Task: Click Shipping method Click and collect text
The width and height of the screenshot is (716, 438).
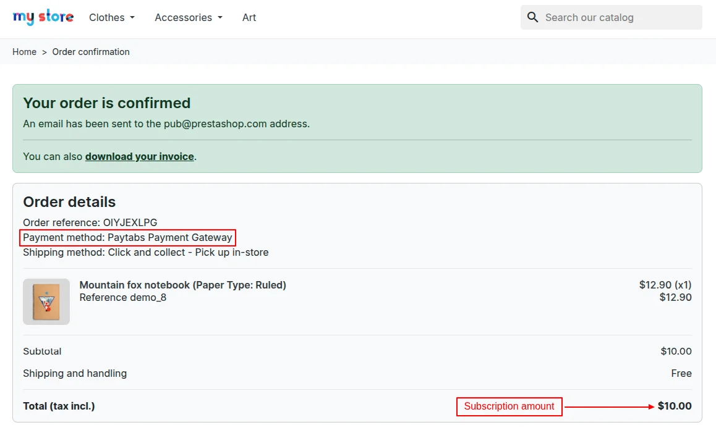Action: pos(146,252)
